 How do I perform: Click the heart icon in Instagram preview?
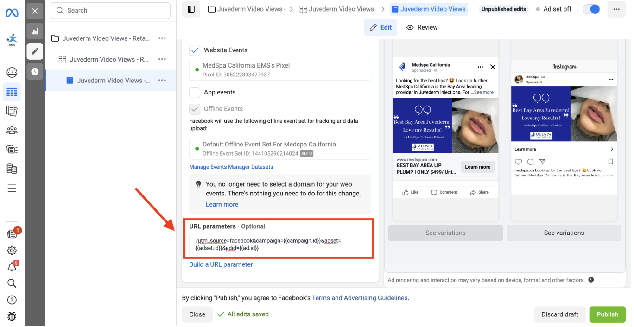tap(519, 162)
